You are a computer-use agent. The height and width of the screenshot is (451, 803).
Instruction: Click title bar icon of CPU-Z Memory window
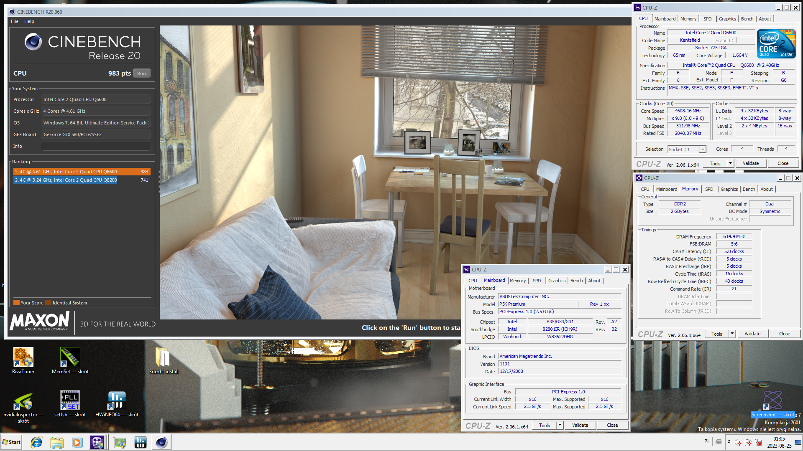(639, 178)
